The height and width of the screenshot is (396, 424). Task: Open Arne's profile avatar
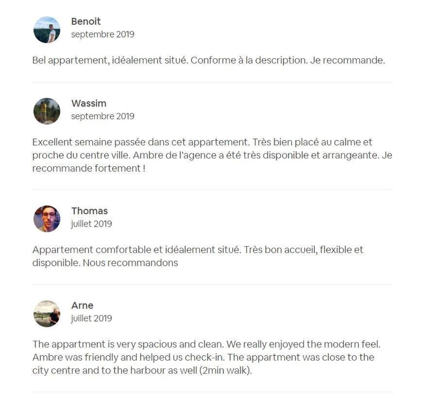(47, 314)
